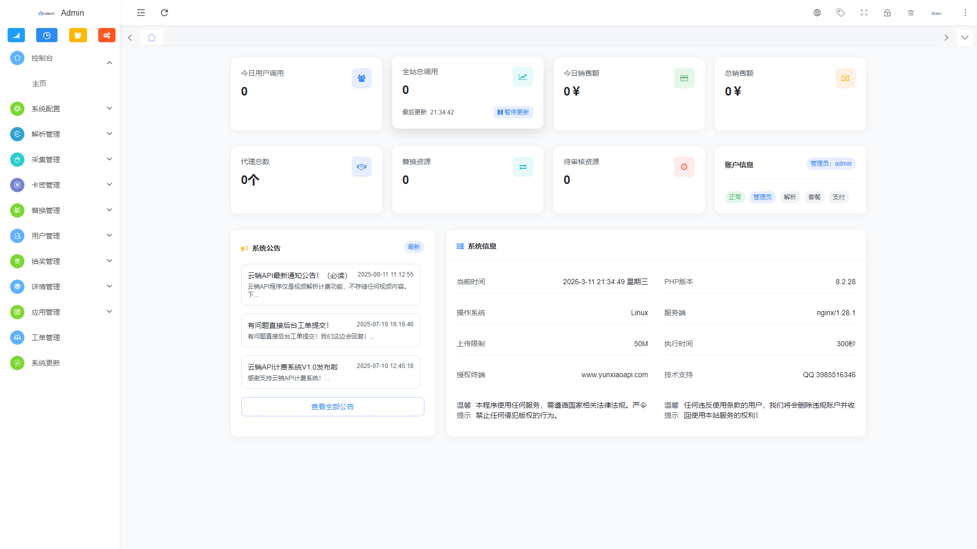Open the tag icon in header
This screenshot has width=977, height=549.
(x=841, y=13)
